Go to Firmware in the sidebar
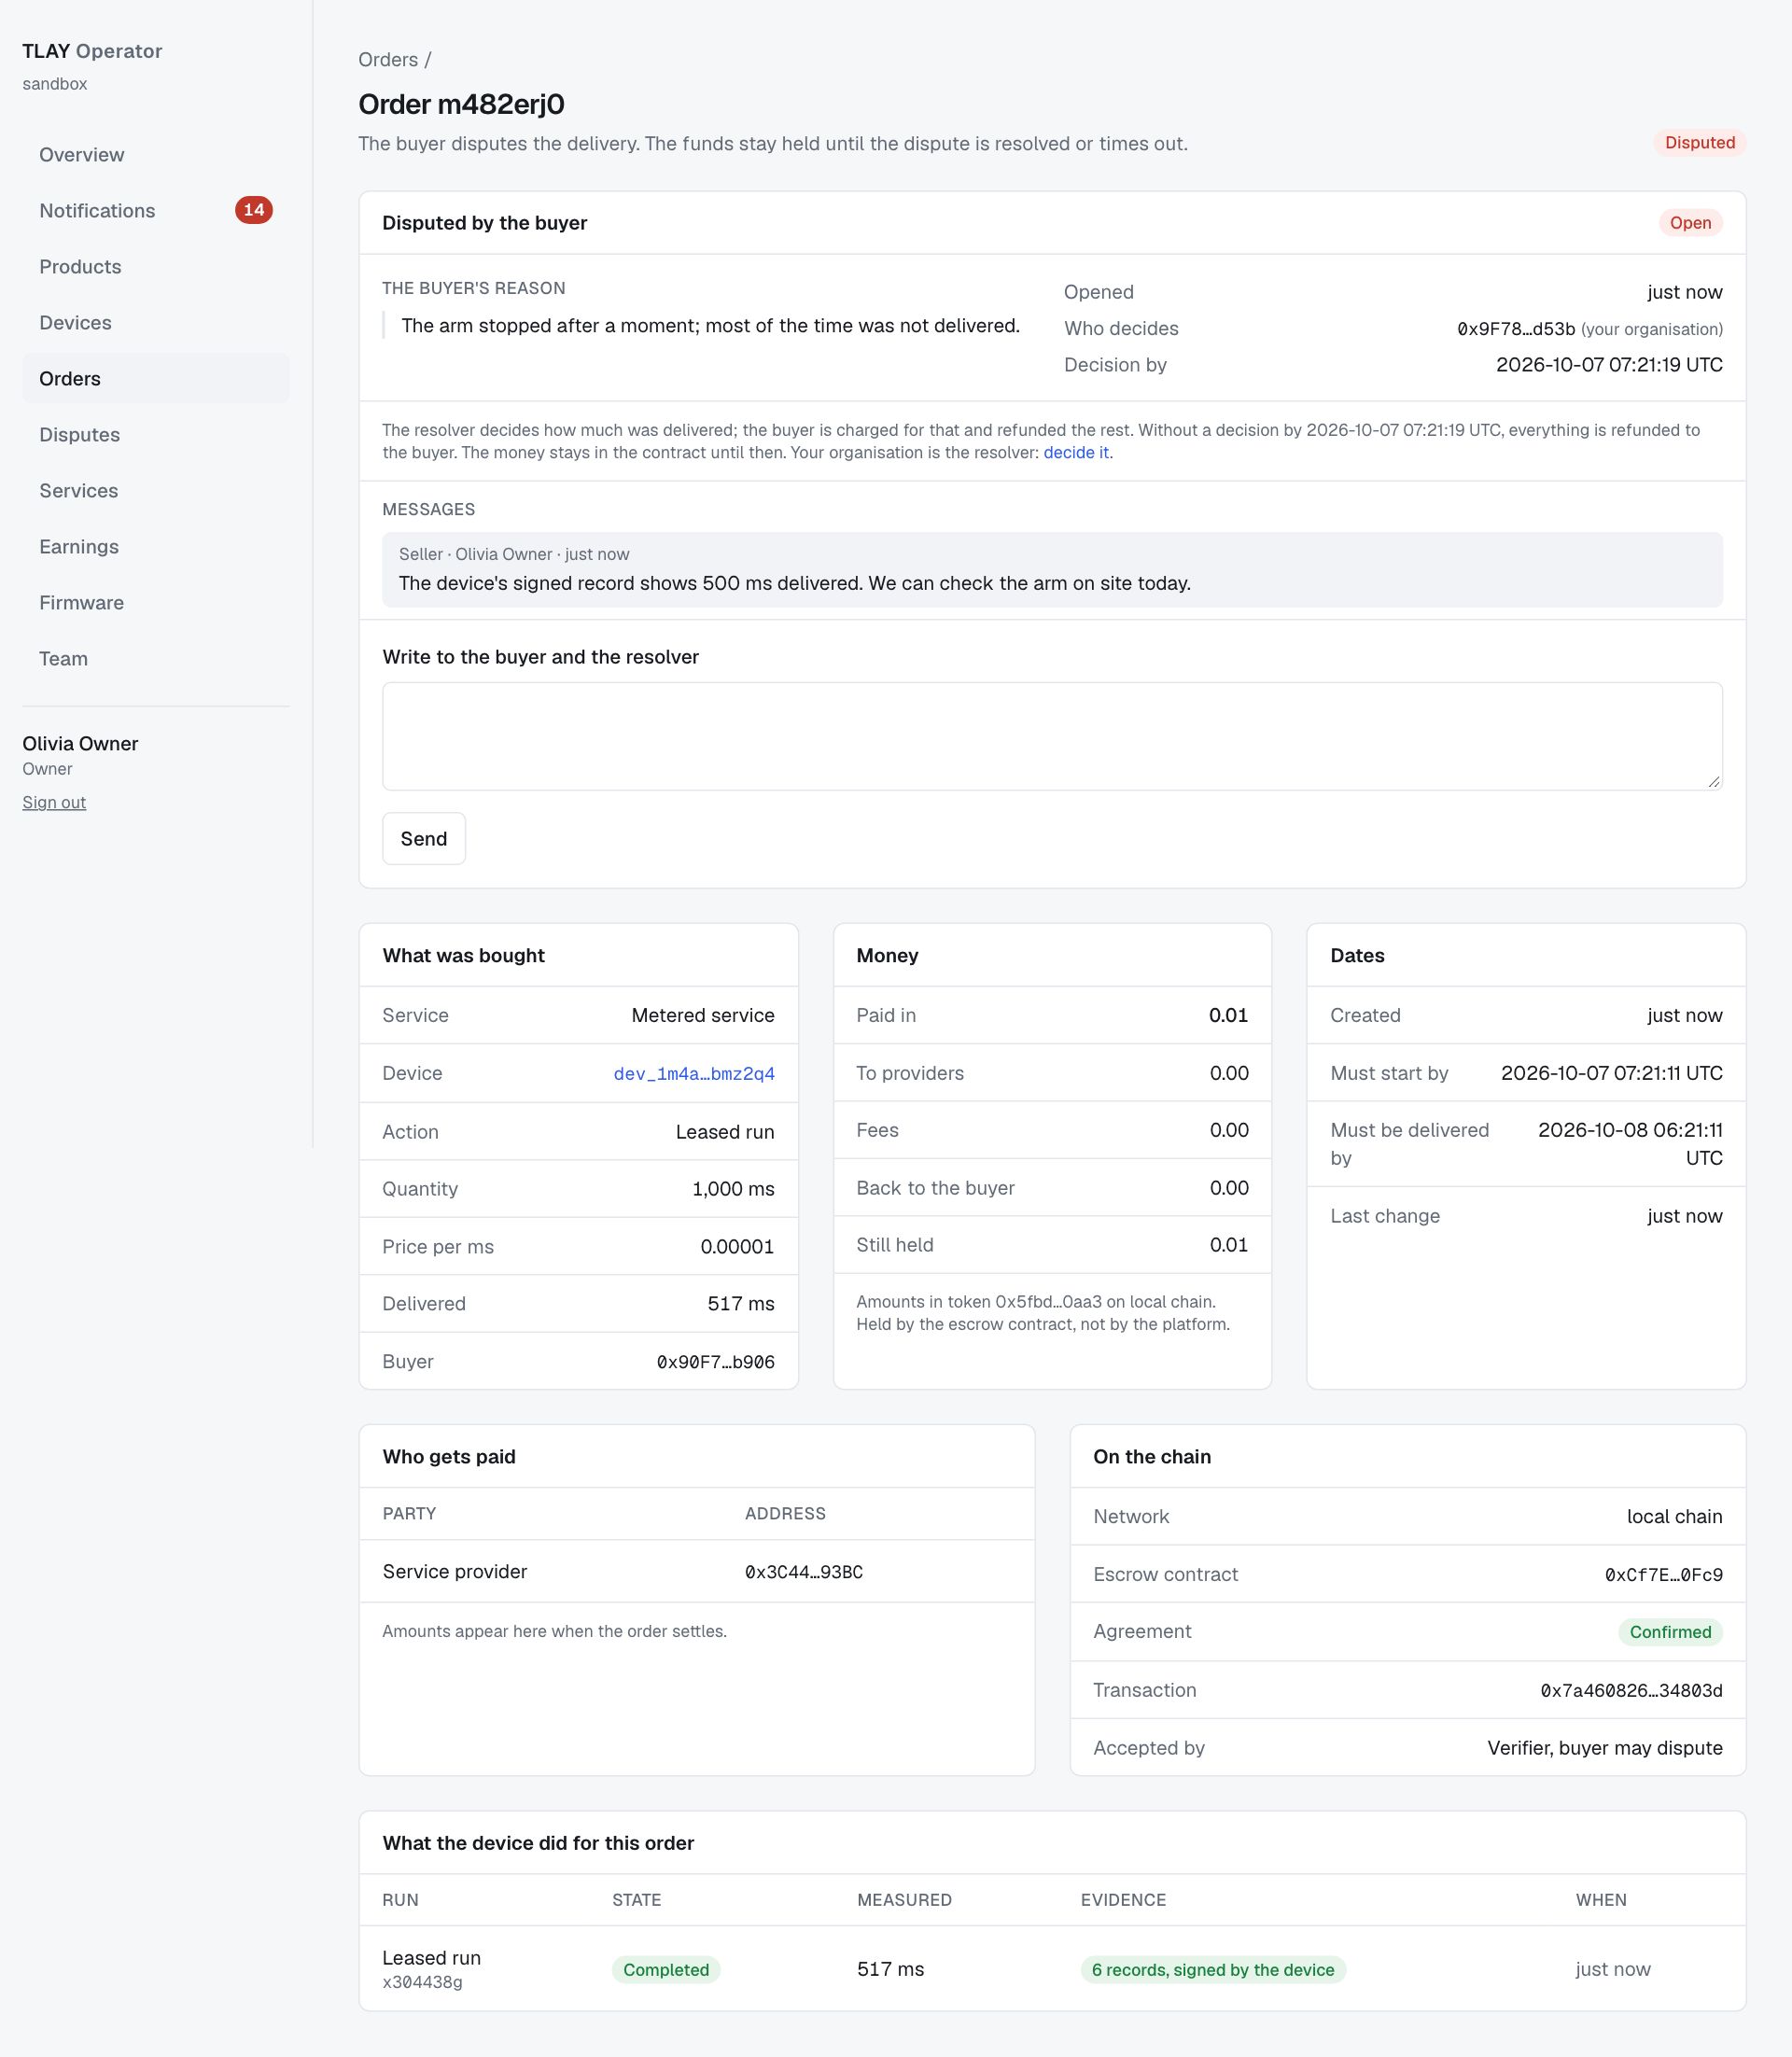The image size is (1792, 2057). pos(156,603)
